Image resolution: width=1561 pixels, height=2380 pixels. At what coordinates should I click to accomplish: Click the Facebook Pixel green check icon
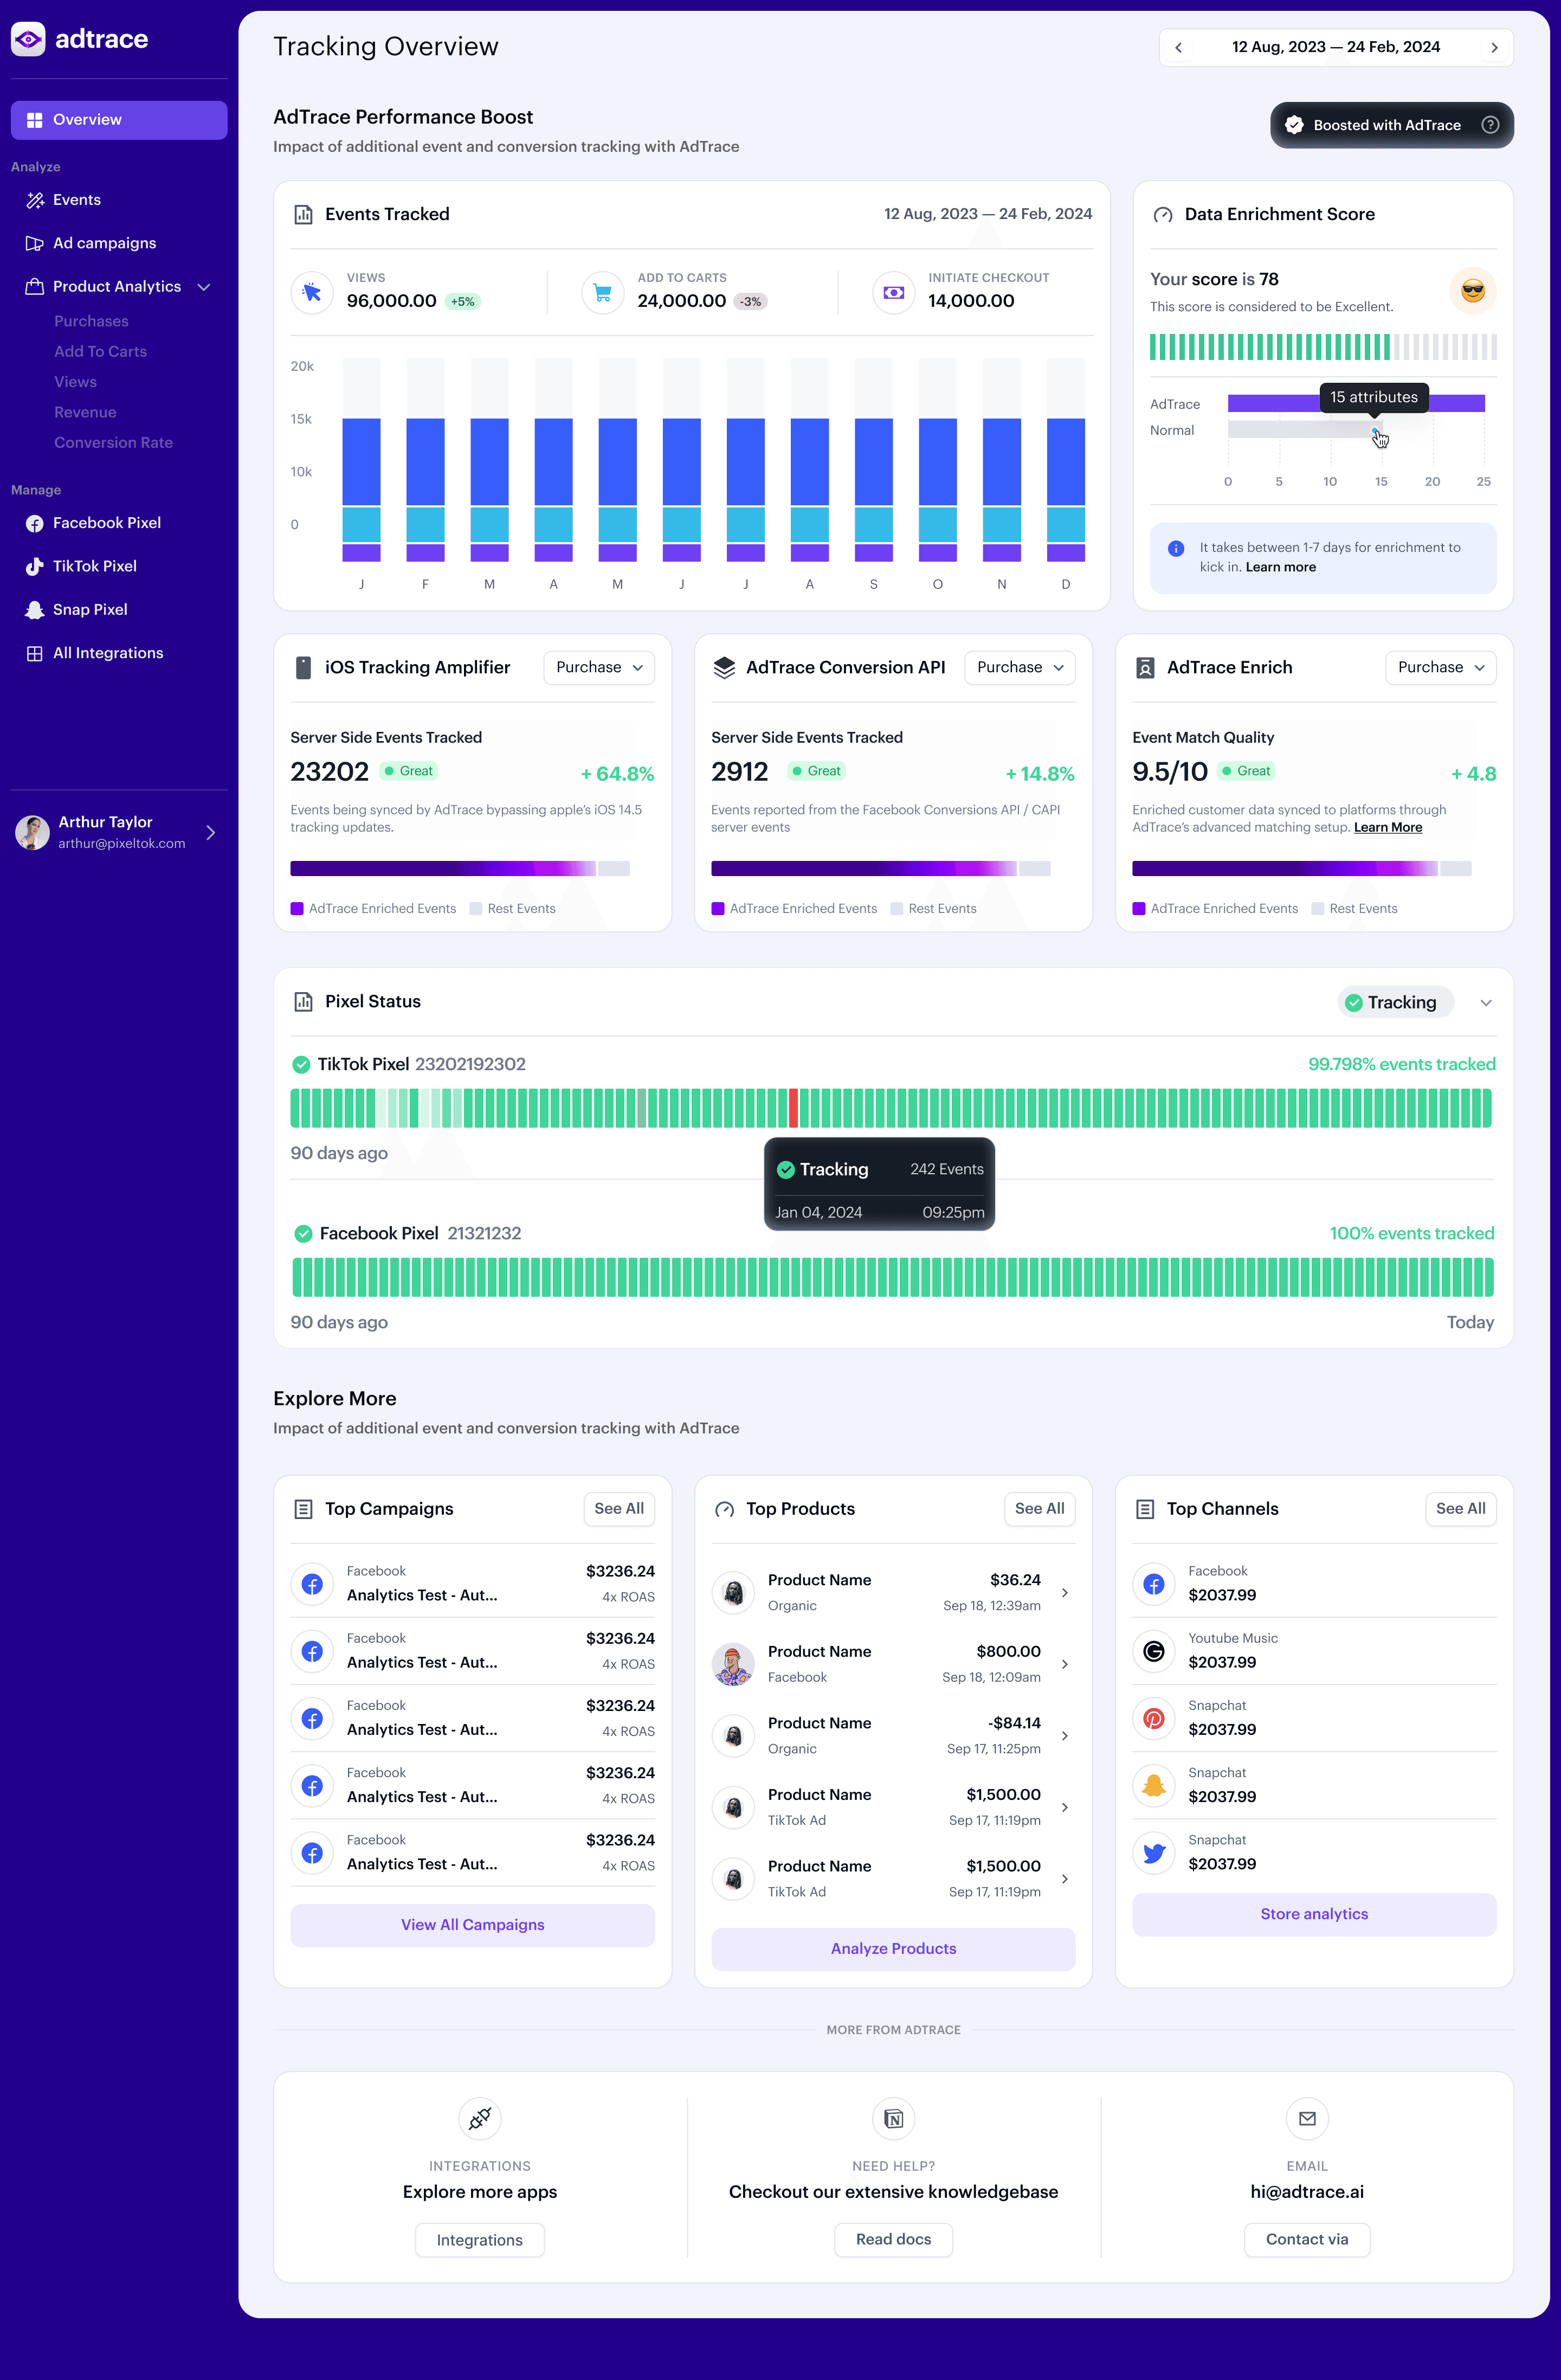coord(303,1233)
